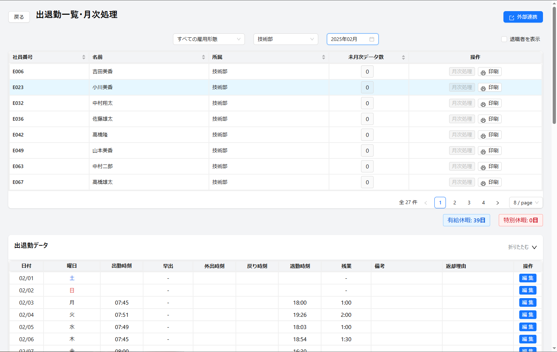Image resolution: width=557 pixels, height=352 pixels.
Task: Sort the 所属 column with its arrows
Action: pos(324,57)
